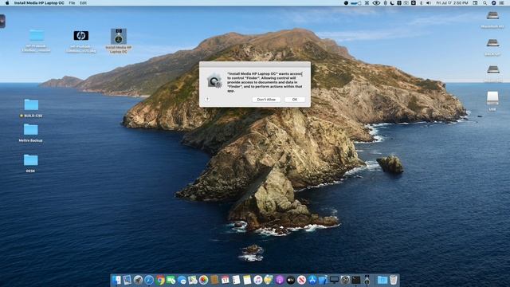This screenshot has width=510, height=287.
Task: Open Bluetooth status in the menu bar
Action: [x=422, y=3]
